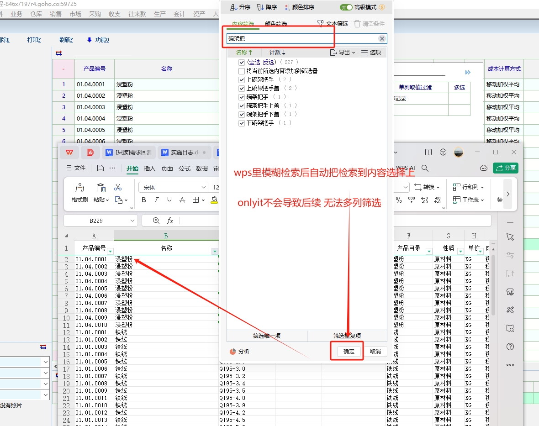Switch to the 插入 ribbon tab
This screenshot has height=426, width=539.
pyautogui.click(x=150, y=168)
